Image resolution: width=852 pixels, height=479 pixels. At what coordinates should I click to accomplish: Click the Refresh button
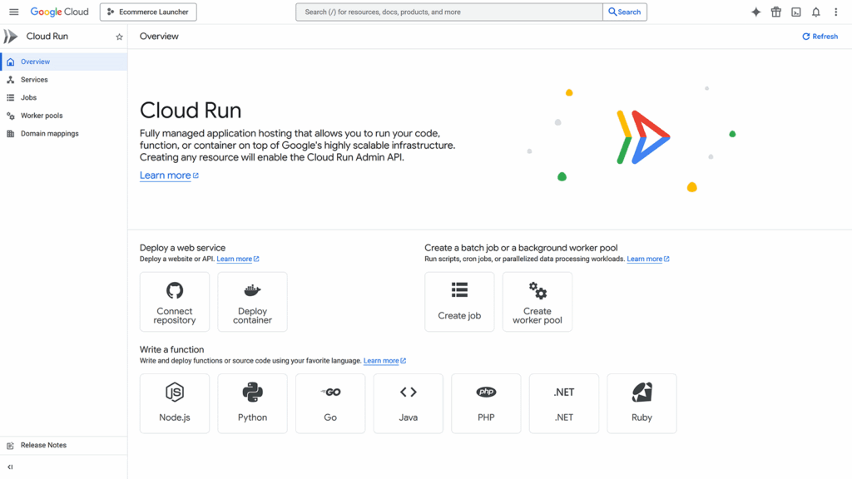coord(820,37)
